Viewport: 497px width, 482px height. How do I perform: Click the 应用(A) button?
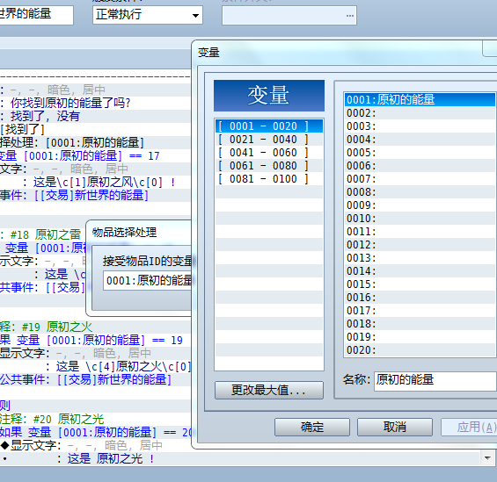(x=470, y=427)
